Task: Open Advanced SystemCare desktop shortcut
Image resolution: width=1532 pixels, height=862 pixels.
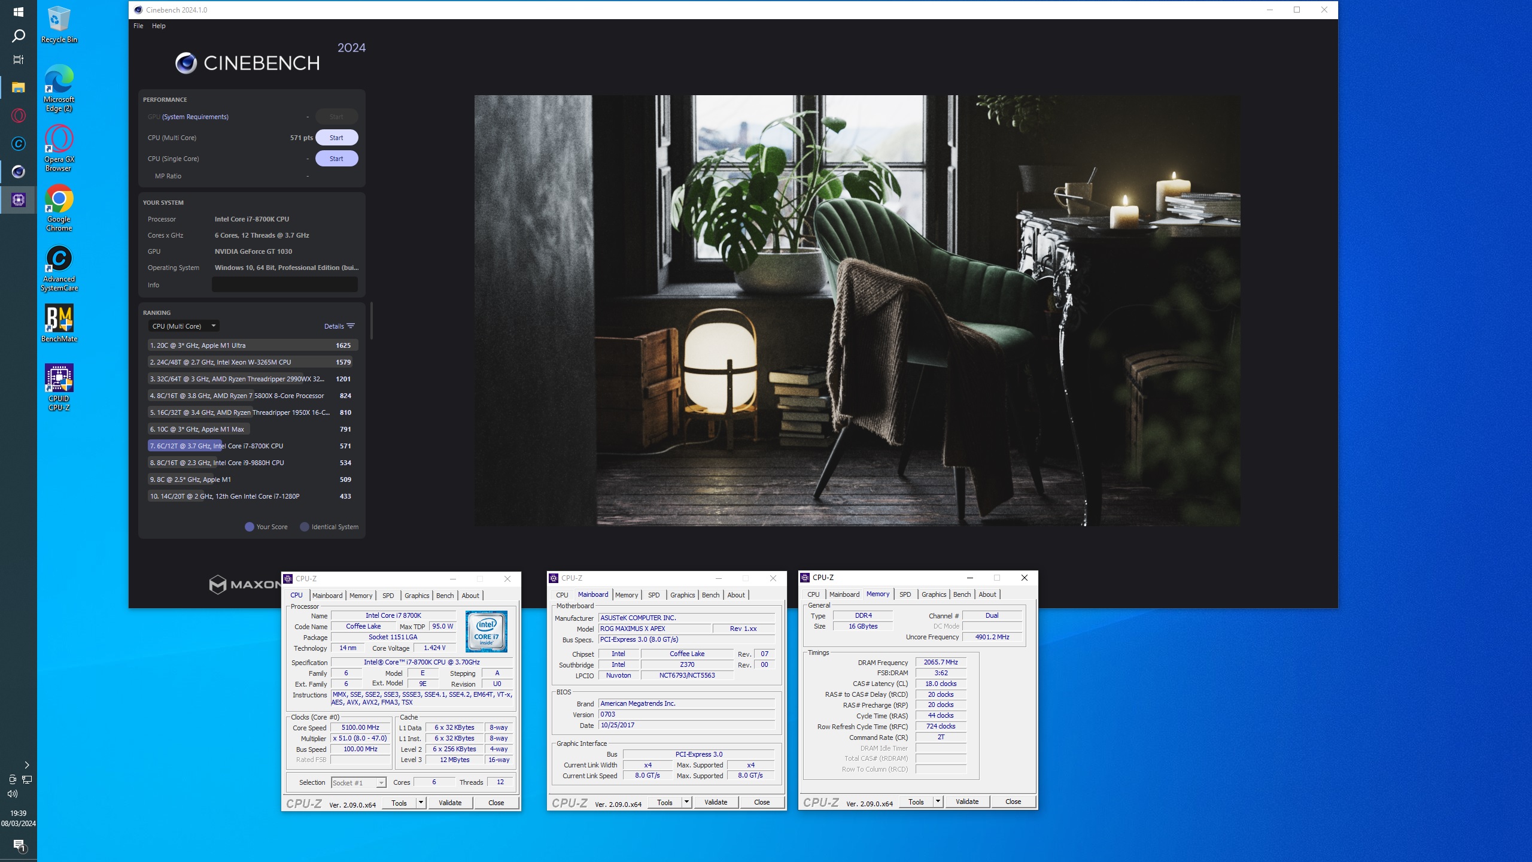Action: coord(59,268)
